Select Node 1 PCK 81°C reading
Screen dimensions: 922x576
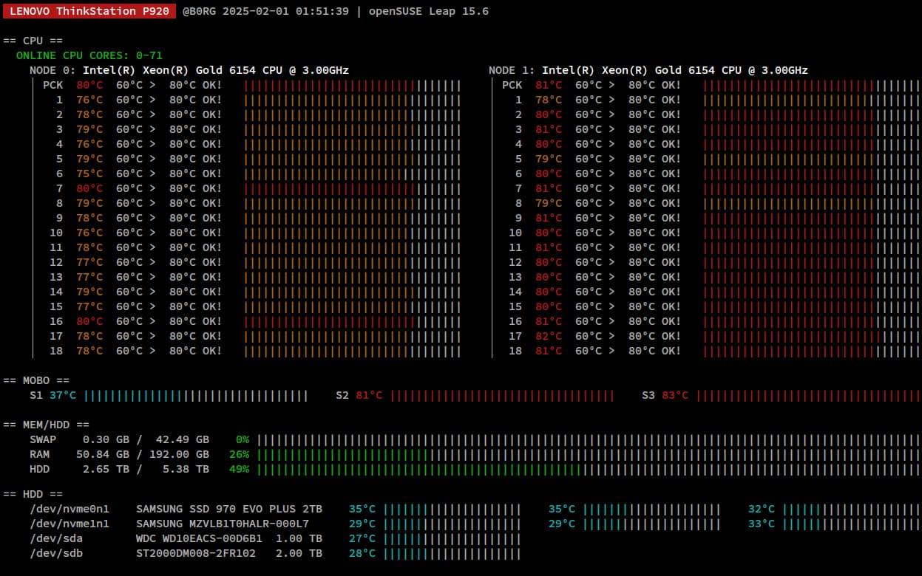549,85
